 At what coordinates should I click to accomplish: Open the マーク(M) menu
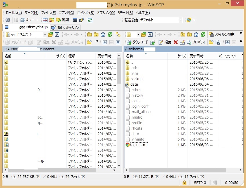[32, 13]
